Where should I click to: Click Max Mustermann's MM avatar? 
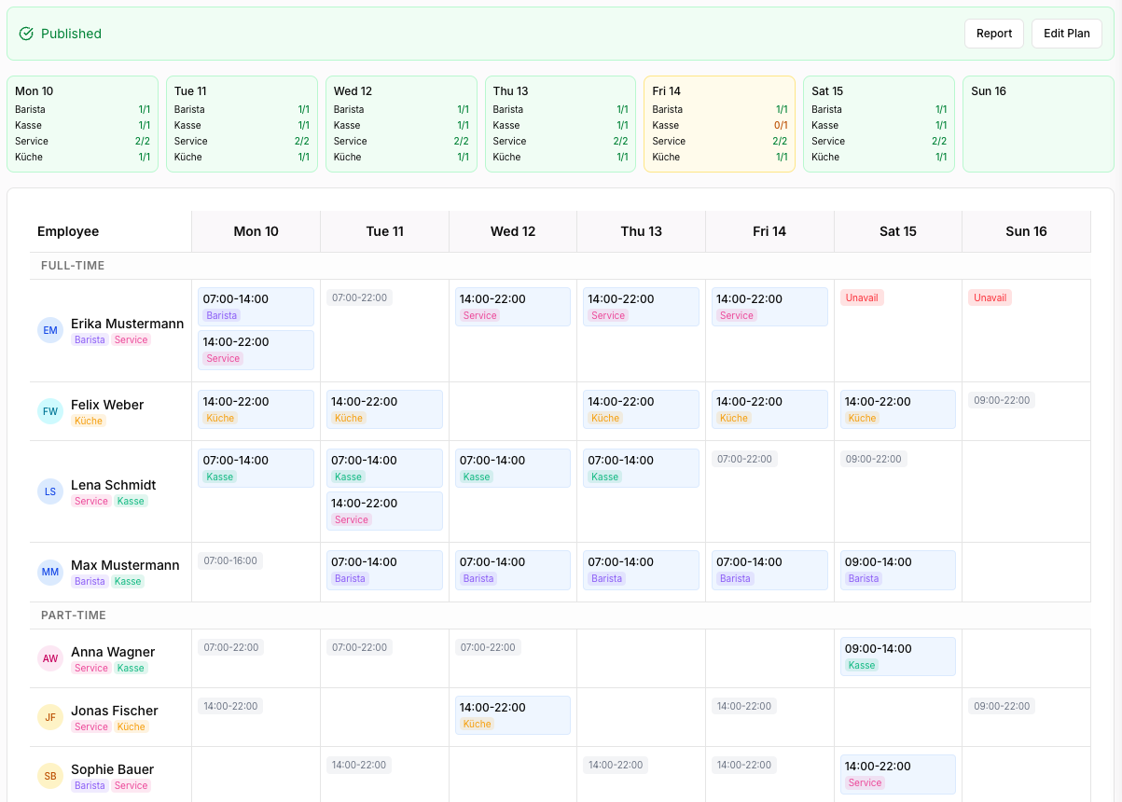pyautogui.click(x=50, y=572)
